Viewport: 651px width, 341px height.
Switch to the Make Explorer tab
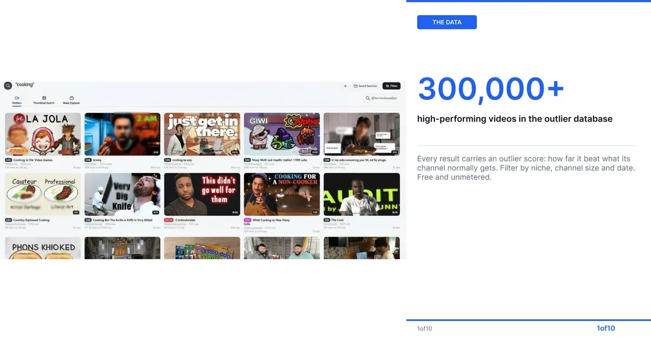click(71, 100)
